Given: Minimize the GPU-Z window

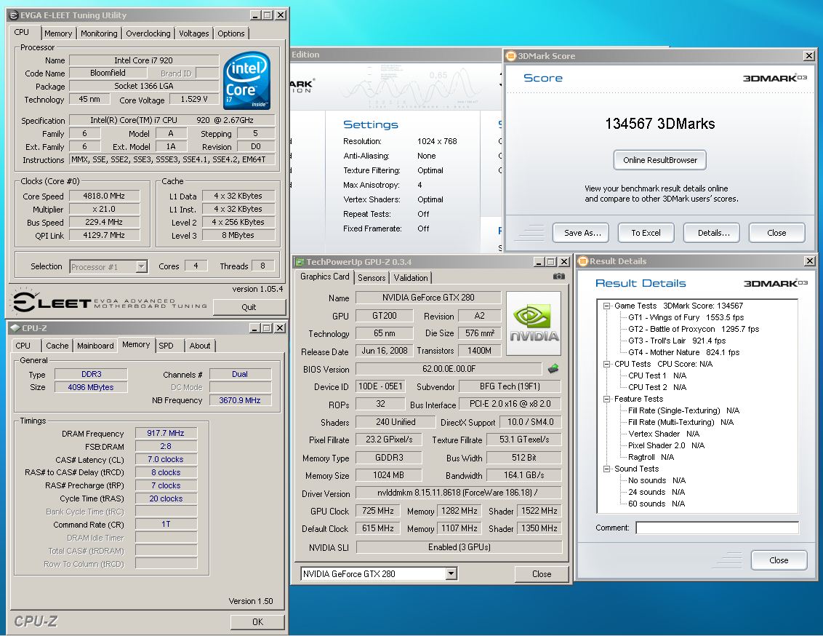Looking at the screenshot, I should coord(539,261).
